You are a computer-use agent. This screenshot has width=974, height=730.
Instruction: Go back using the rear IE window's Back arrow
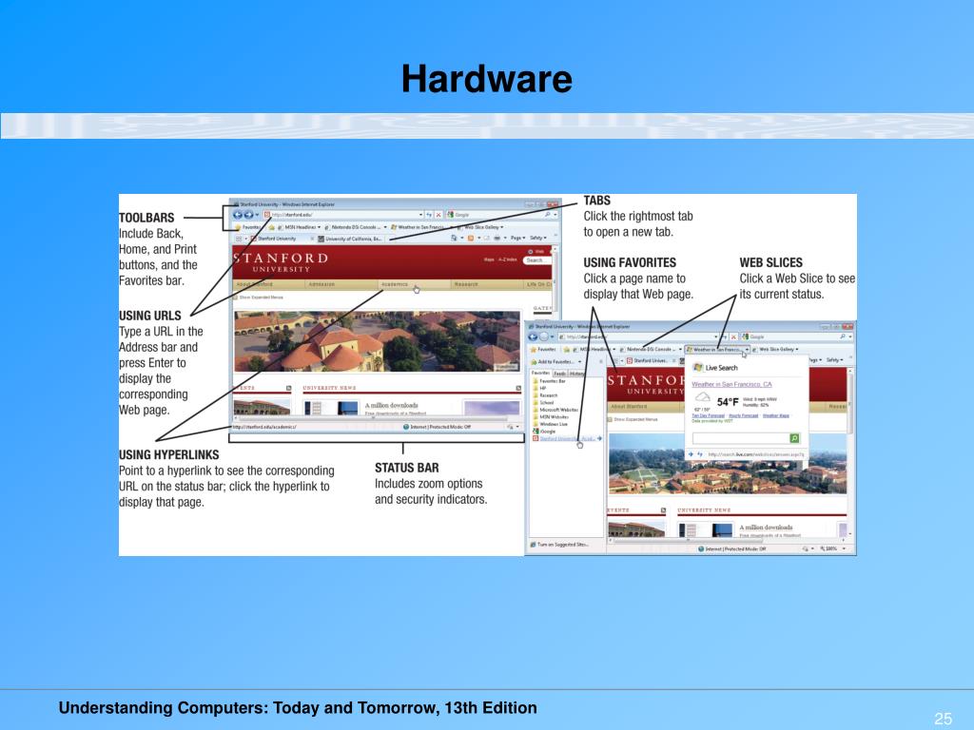pos(237,215)
